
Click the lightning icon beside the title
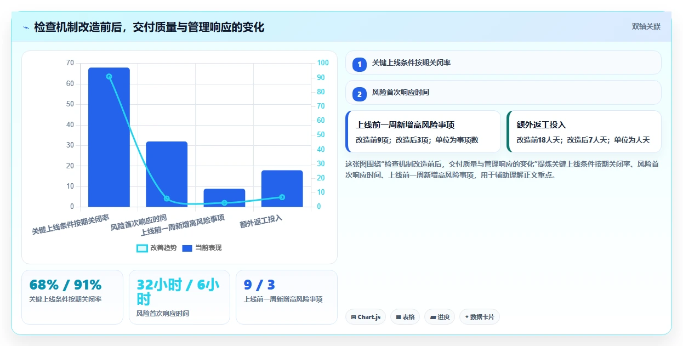coord(26,27)
